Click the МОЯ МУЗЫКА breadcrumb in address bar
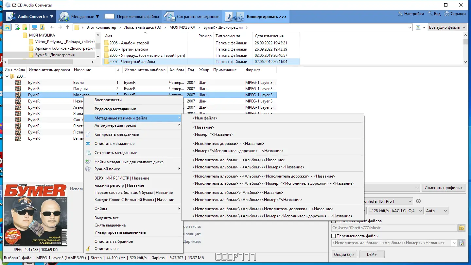The width and height of the screenshot is (471, 265). point(182,27)
